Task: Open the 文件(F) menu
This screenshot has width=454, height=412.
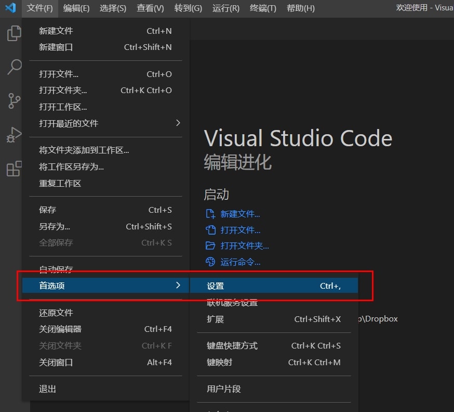Action: click(39, 8)
